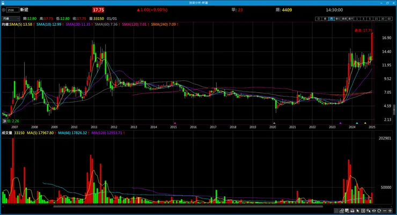397x215 pixels.
Task: Switch to the 週 weekly chart tab
Action: pos(325,19)
